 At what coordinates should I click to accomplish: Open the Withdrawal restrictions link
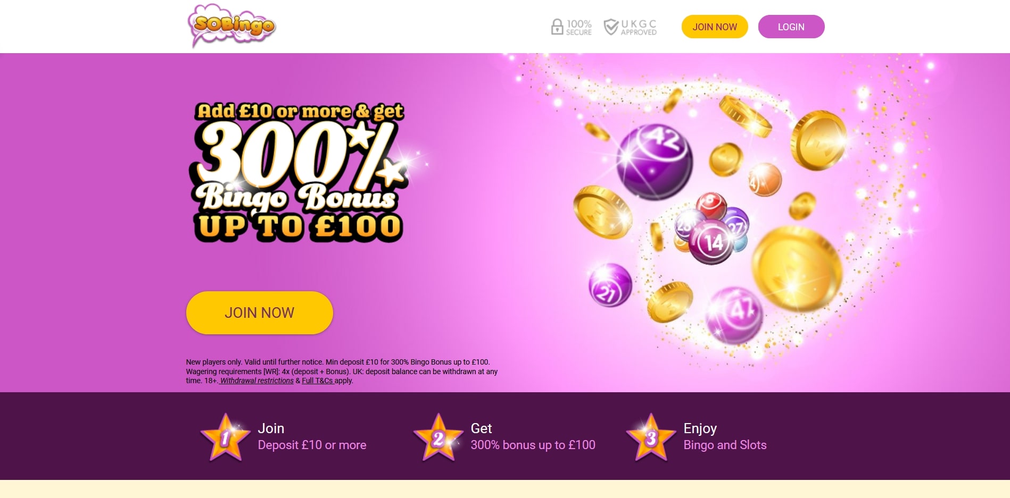click(x=256, y=381)
